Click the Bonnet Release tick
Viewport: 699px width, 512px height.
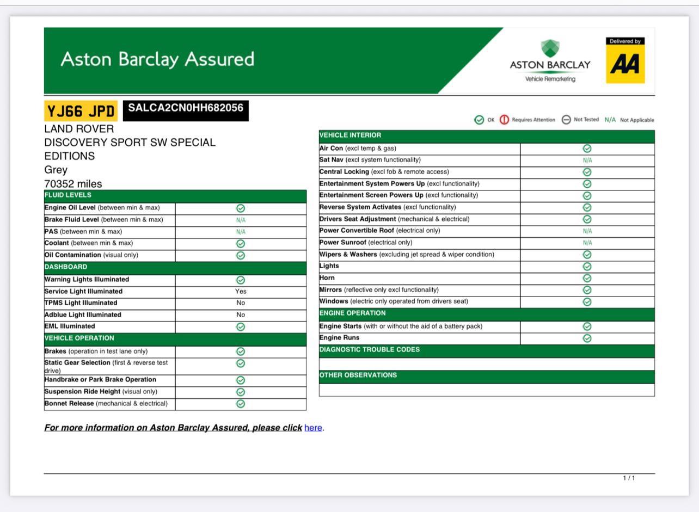(241, 404)
